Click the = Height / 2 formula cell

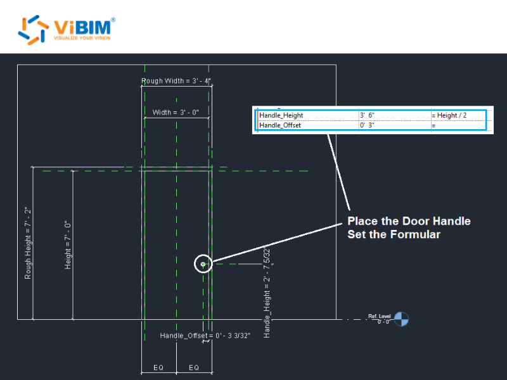point(458,115)
